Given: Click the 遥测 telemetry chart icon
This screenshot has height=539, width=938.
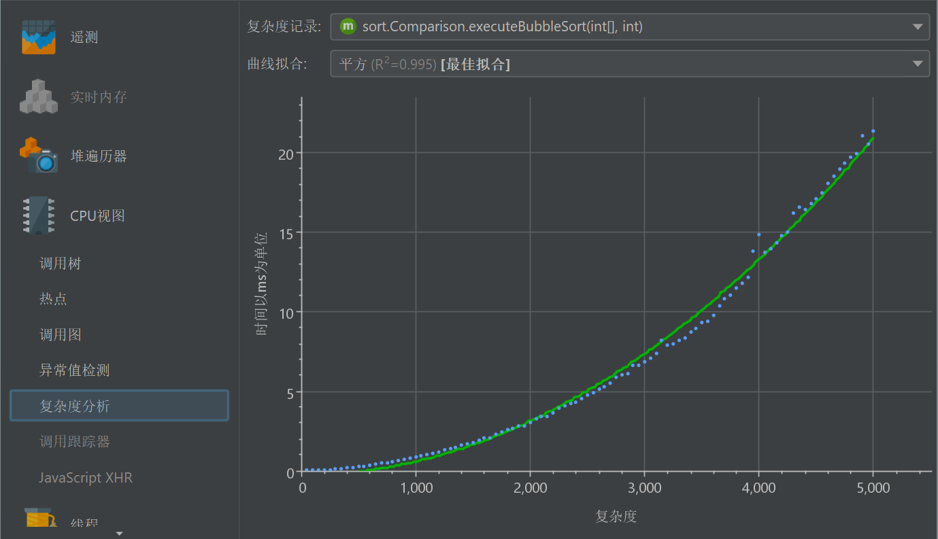Looking at the screenshot, I should 38,37.
